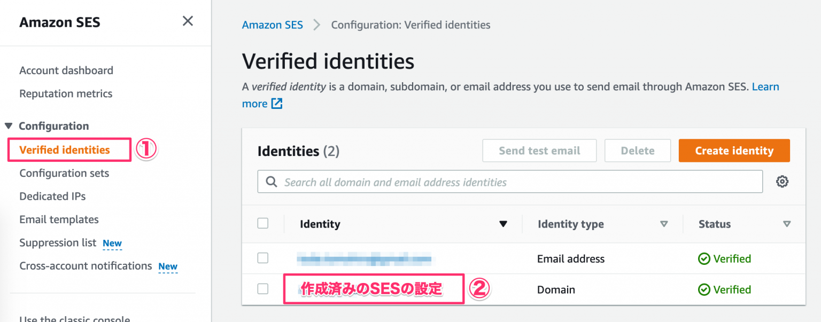
Task: Tick the checkbox for the Email address identity
Action: click(x=263, y=258)
